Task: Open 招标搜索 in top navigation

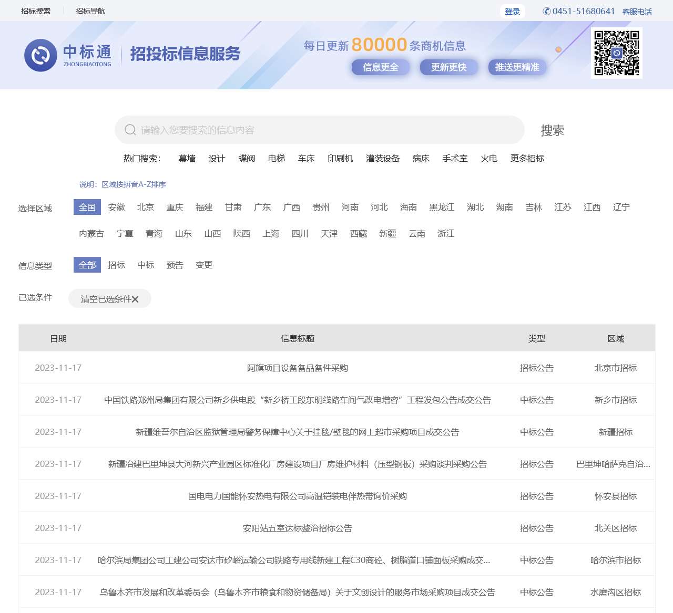Action: pos(36,11)
